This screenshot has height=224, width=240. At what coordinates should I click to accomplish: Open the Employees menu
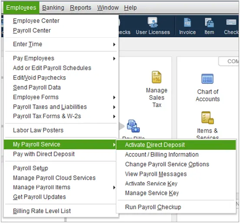21,8
